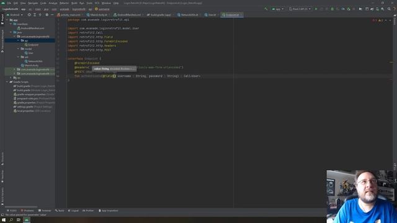Select AndroidManifest.xml in project tree
397x223 pixels.
(31, 28)
